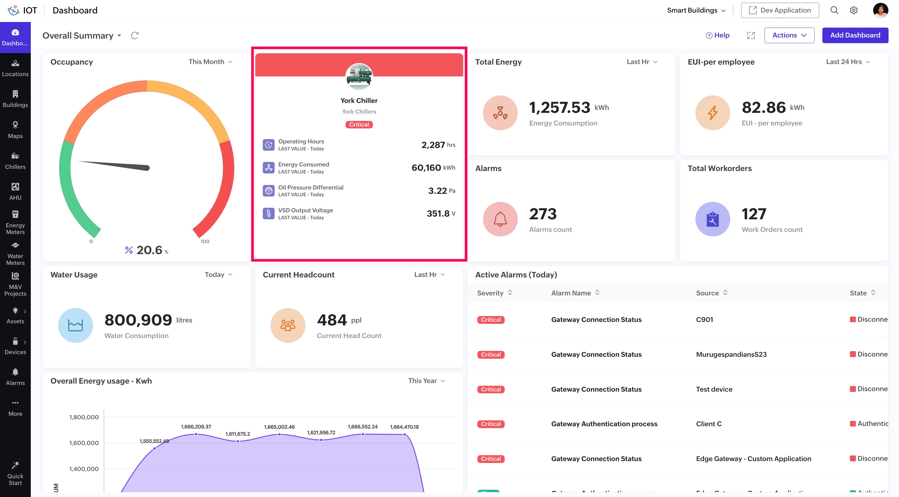Select Maps in the side menu
Image resolution: width=899 pixels, height=497 pixels.
(x=15, y=130)
